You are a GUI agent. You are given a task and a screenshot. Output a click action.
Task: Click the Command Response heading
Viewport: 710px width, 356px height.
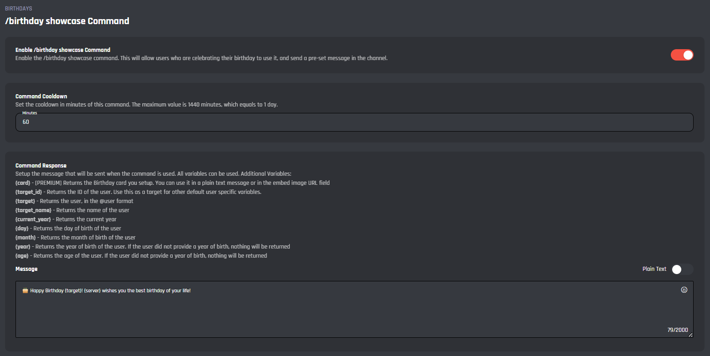click(x=41, y=166)
